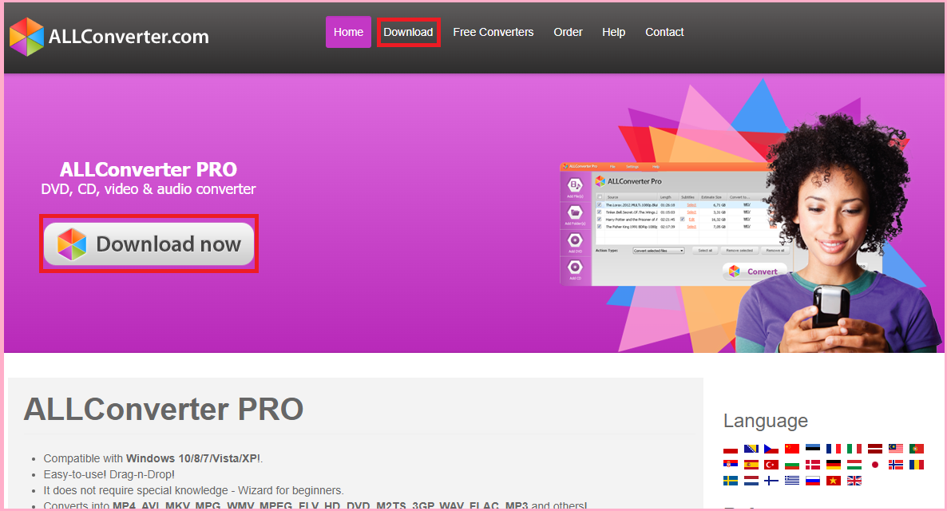The height and width of the screenshot is (511, 947).
Task: Open the Order page
Action: 569,32
